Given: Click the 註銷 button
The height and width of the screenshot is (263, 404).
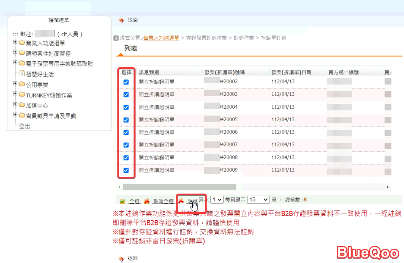Looking at the screenshot, I should pyautogui.click(x=192, y=201).
